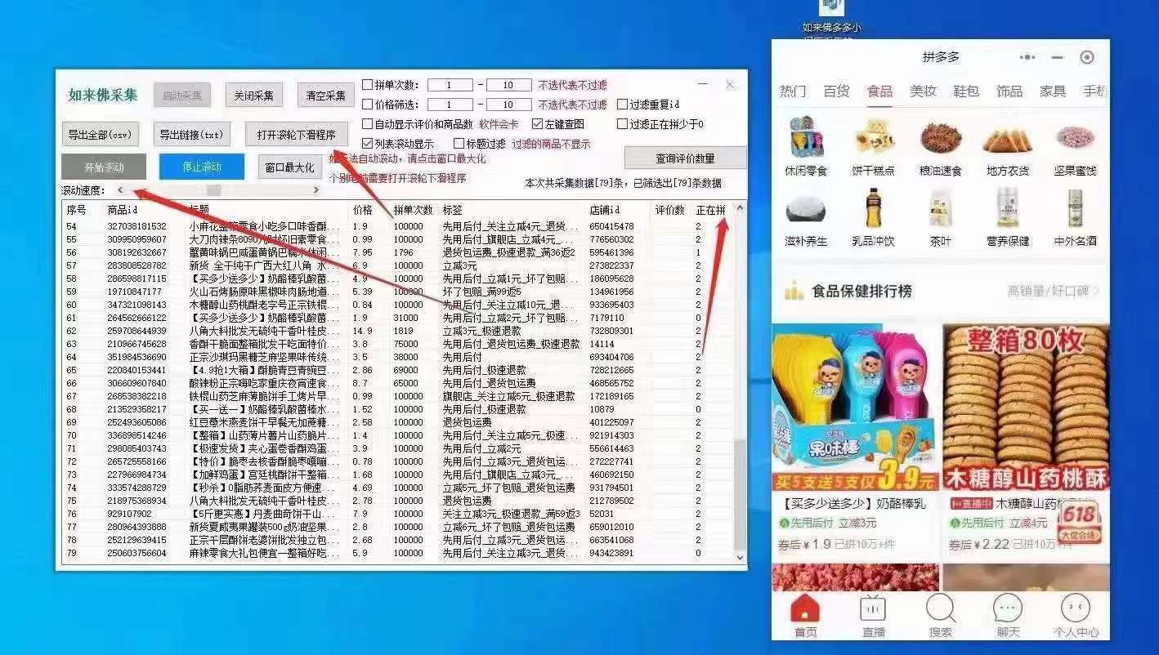Open the 营养保健 category icon

[1008, 209]
